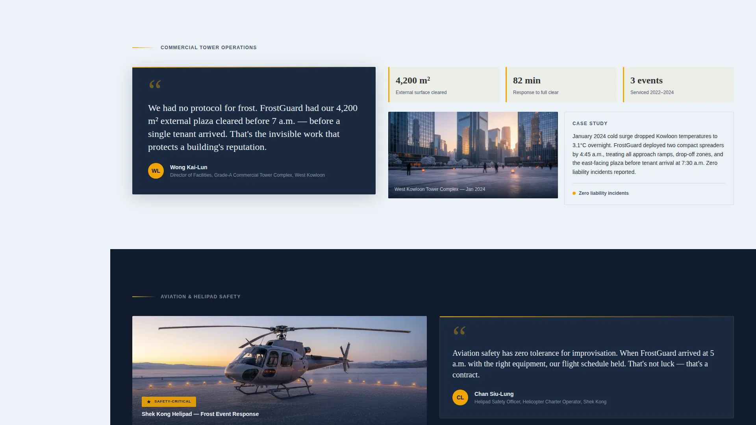756x425 pixels.
Task: Click the CL avatar badge
Action: 460,397
